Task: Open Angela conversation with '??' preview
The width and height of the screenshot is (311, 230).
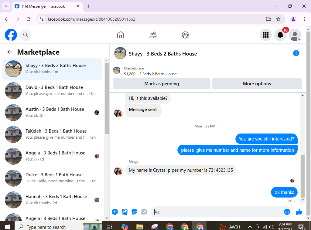Action: [x=52, y=156]
